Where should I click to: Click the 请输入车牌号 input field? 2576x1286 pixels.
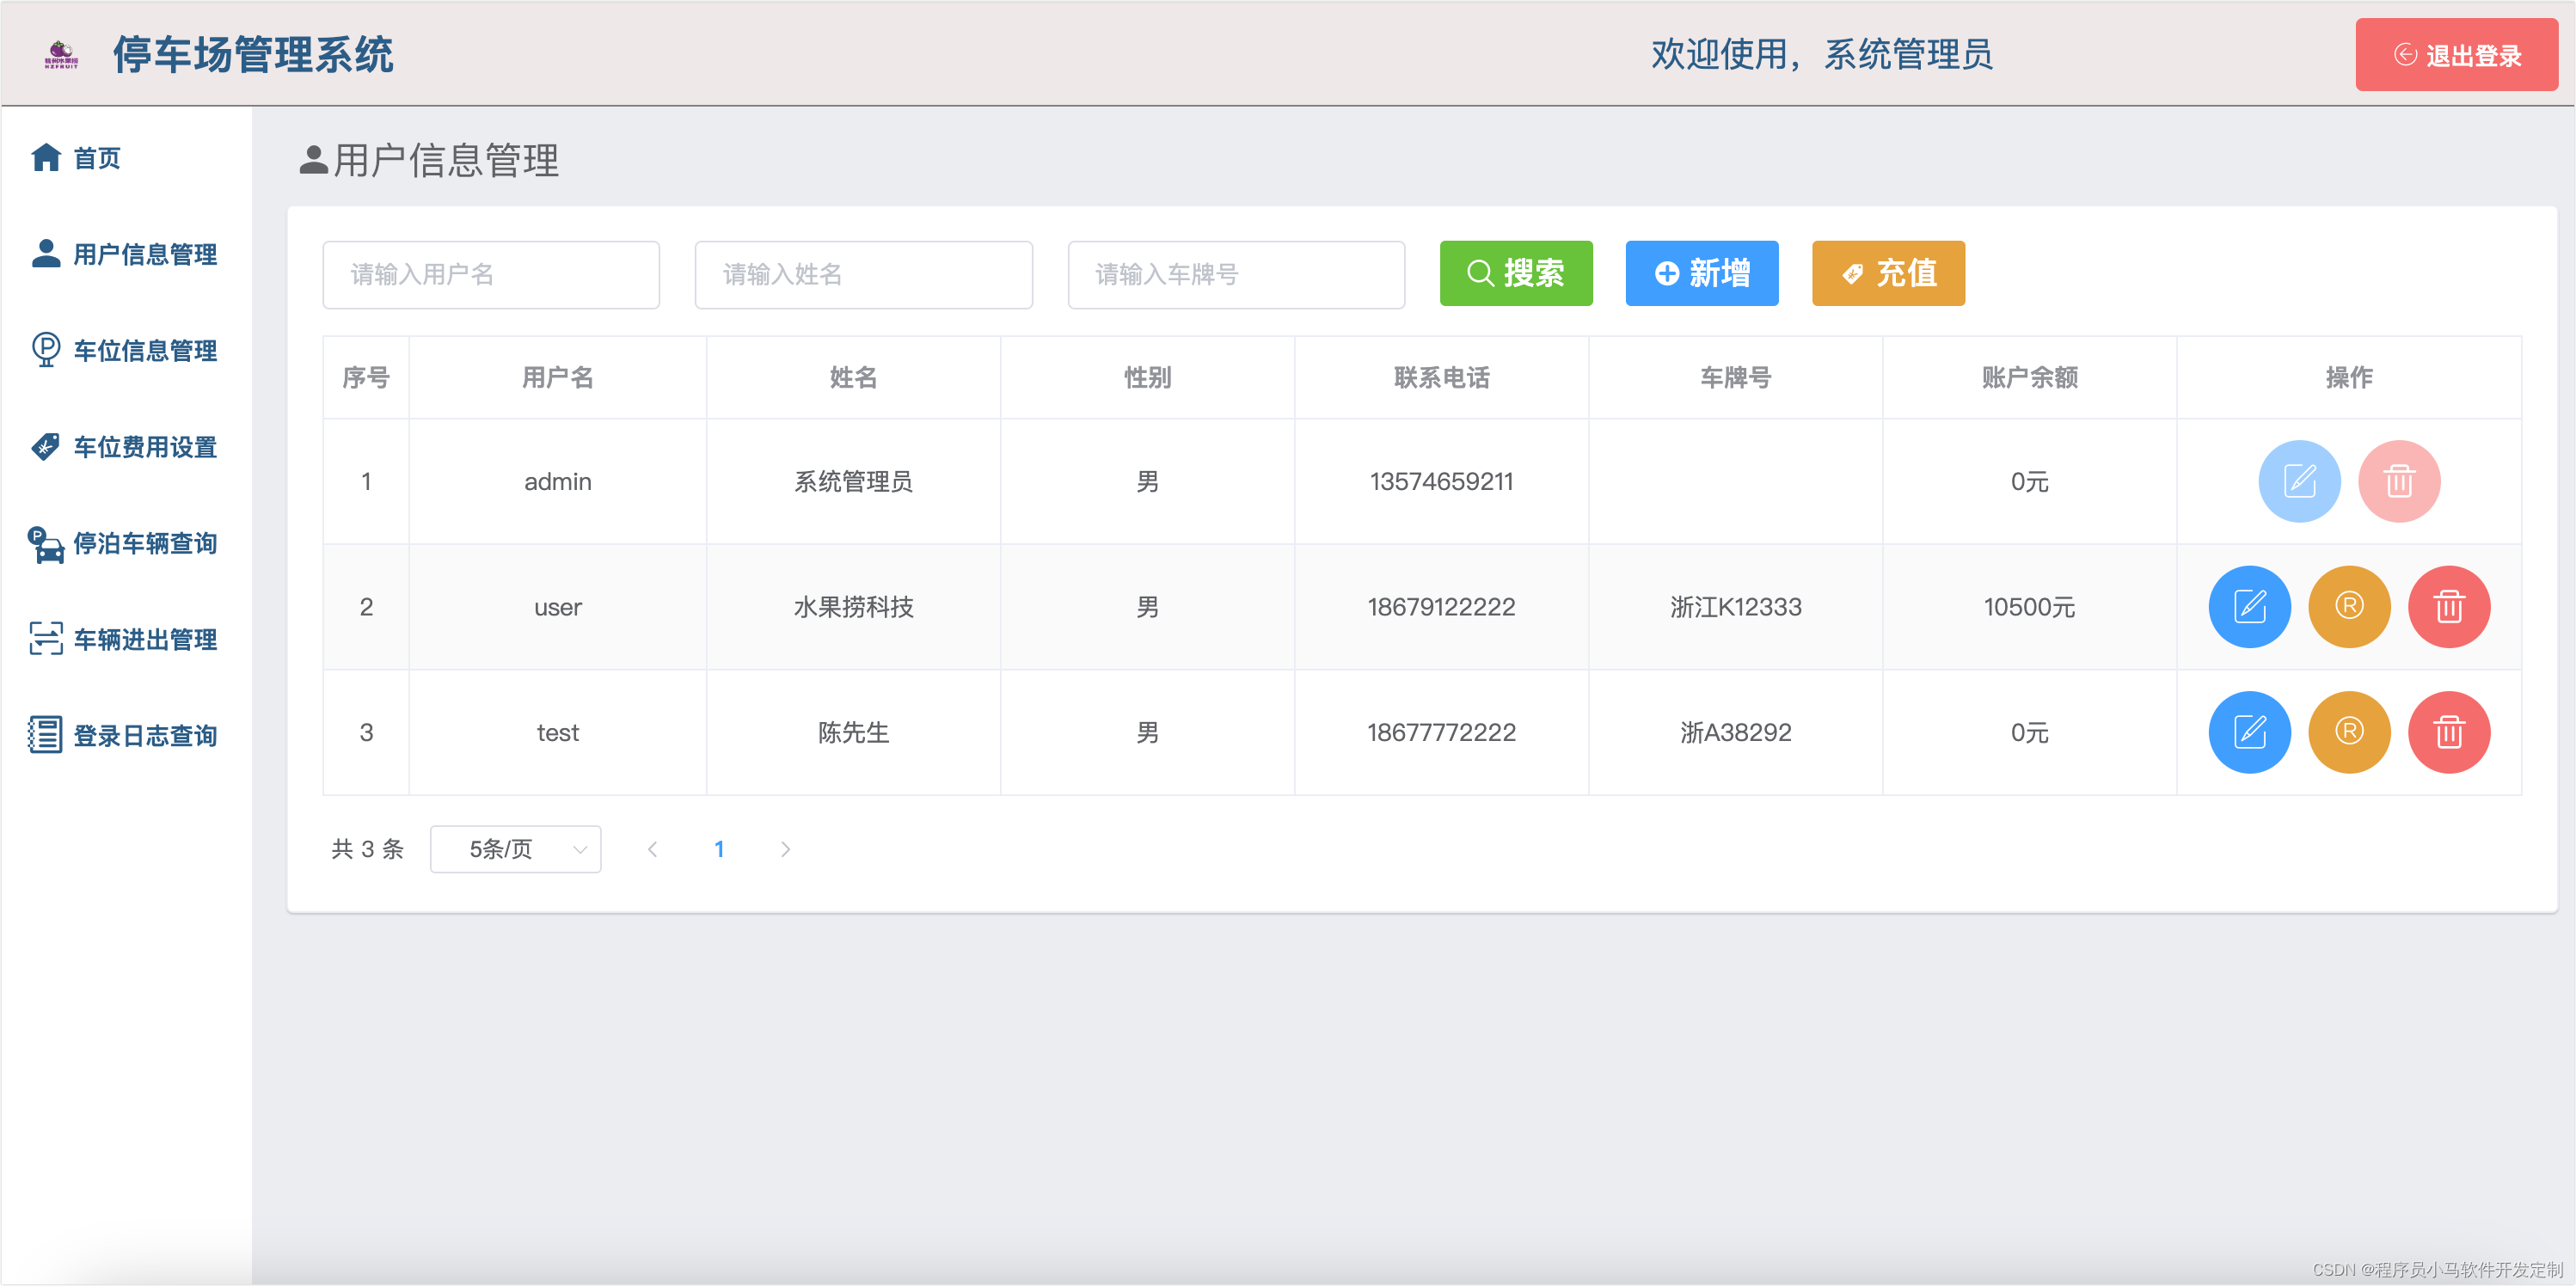[1236, 275]
